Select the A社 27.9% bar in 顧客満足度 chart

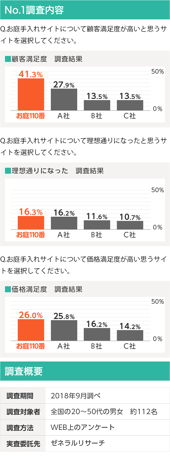64,100
